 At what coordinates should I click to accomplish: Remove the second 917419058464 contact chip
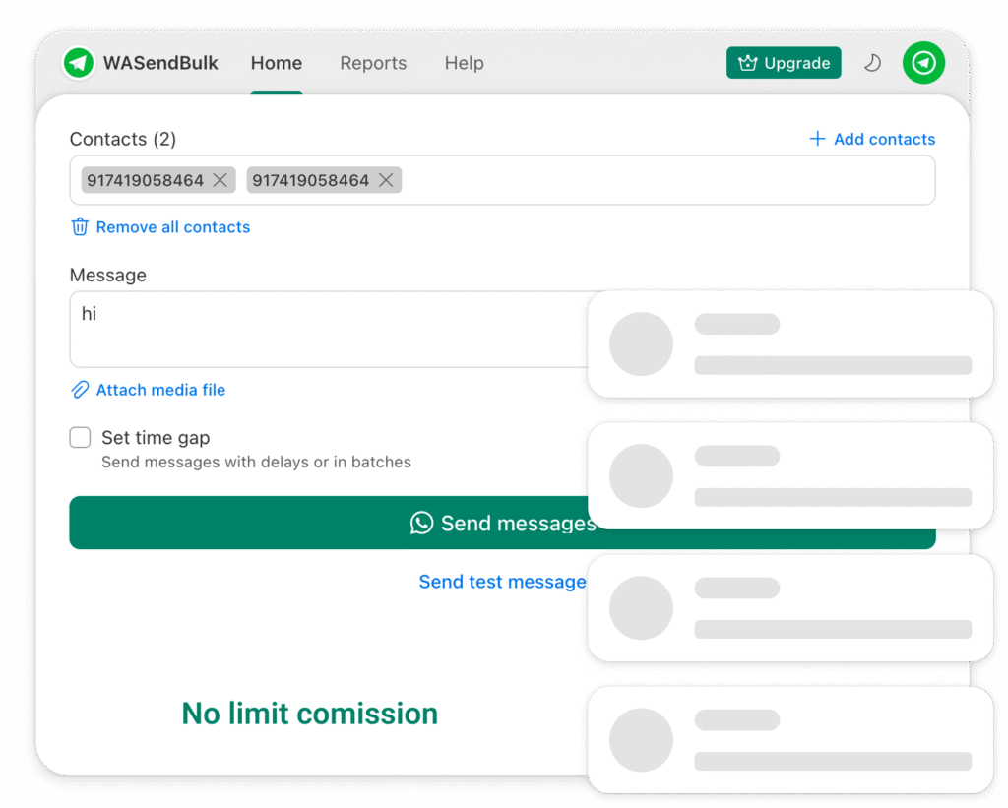[386, 180]
